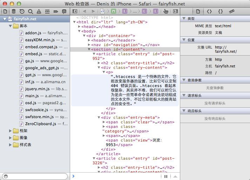This screenshot has height=180, width=250.
Task: Switch to the DOM node angle-brackets tab
Action: pyautogui.click(x=209, y=12)
